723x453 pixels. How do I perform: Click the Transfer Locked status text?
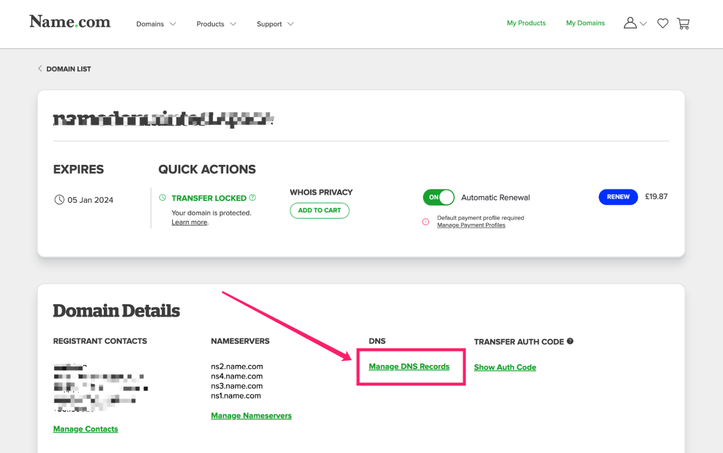pos(209,198)
